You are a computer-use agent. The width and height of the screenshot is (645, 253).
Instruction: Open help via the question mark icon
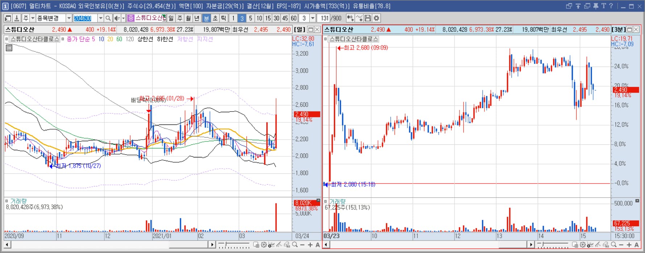click(x=611, y=6)
